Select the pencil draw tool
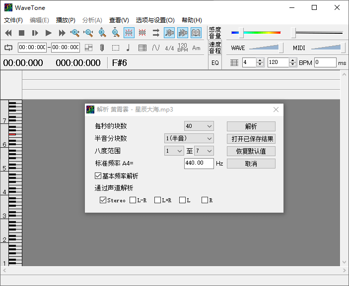 pyautogui.click(x=102, y=48)
